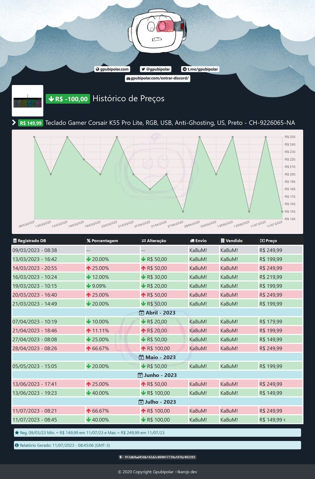Click the Reg. 09/03/23 Min. Max summary bar
Viewport: 315px width, 479px height.
(x=157, y=433)
